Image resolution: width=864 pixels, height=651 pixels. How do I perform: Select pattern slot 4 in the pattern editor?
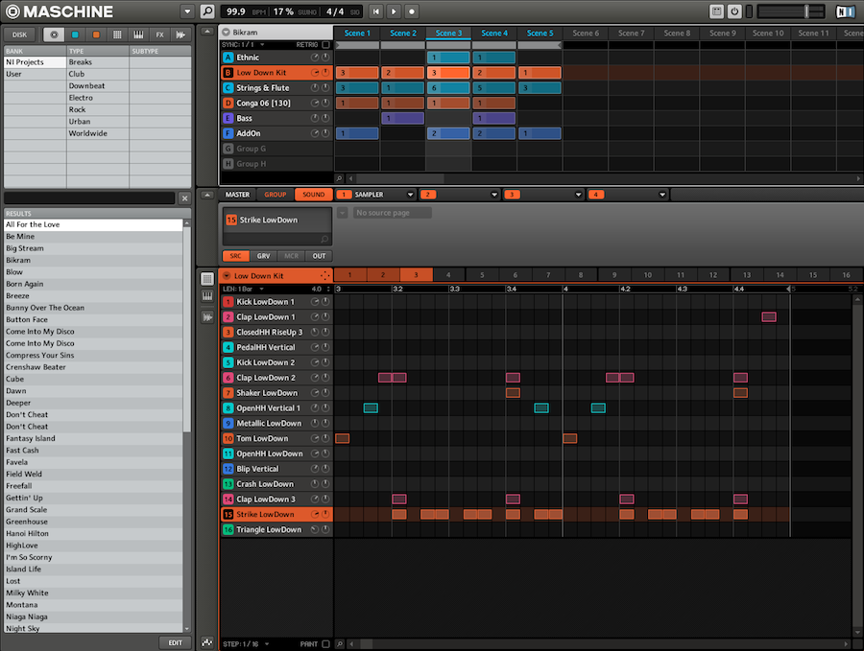(448, 274)
